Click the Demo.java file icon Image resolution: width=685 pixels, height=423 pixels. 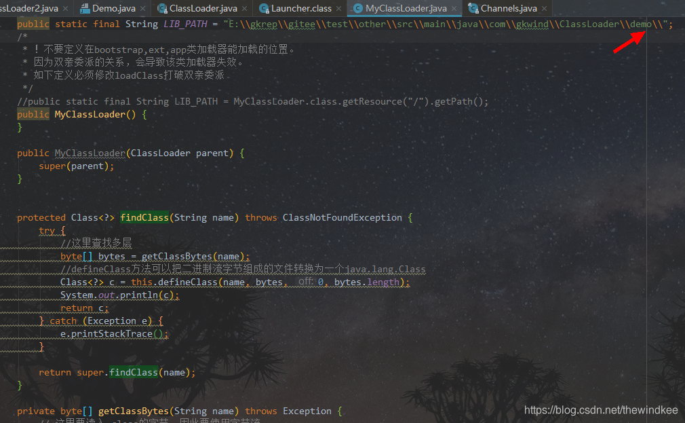coord(85,8)
